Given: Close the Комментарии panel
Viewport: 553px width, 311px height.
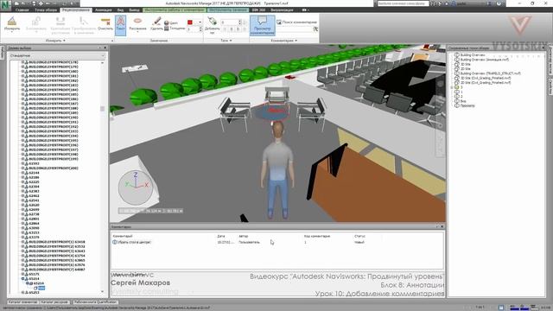Looking at the screenshot, I should pyautogui.click(x=442, y=226).
